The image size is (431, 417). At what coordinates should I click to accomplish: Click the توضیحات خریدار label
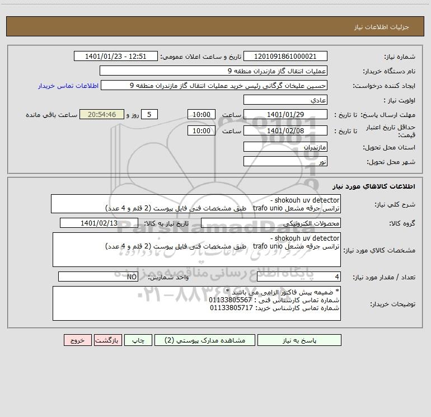392,304
